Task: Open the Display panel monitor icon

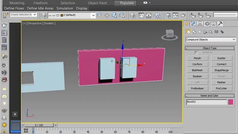Action: click(x=213, y=24)
